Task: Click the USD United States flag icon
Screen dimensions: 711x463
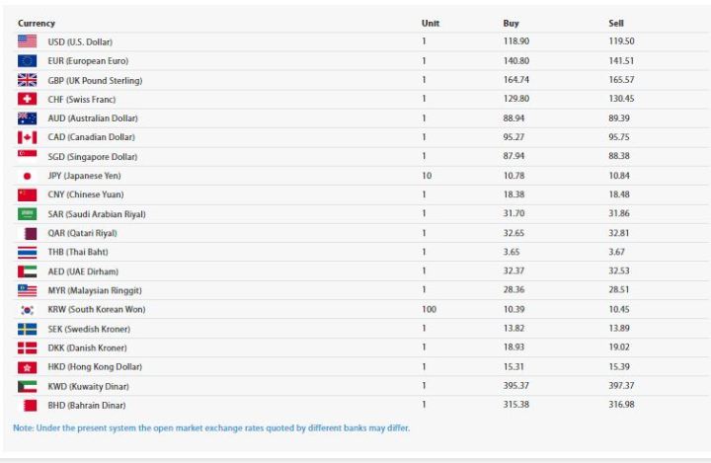Action: tap(28, 41)
